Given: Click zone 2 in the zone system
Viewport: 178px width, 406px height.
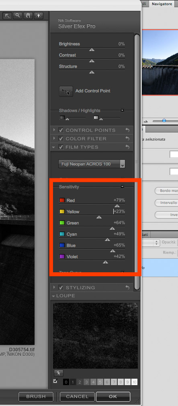Looking at the screenshot, I should point(80,382).
